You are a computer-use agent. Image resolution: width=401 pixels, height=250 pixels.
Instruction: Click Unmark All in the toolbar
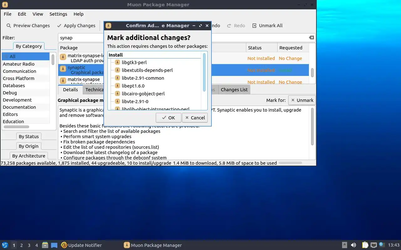click(267, 26)
